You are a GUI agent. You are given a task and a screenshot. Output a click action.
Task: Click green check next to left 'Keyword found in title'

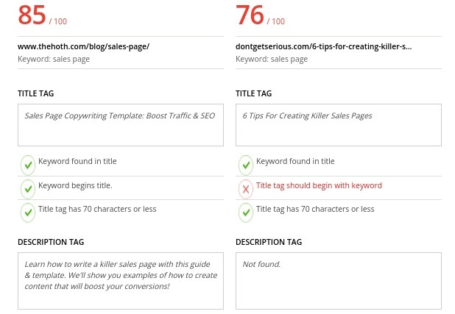(27, 165)
